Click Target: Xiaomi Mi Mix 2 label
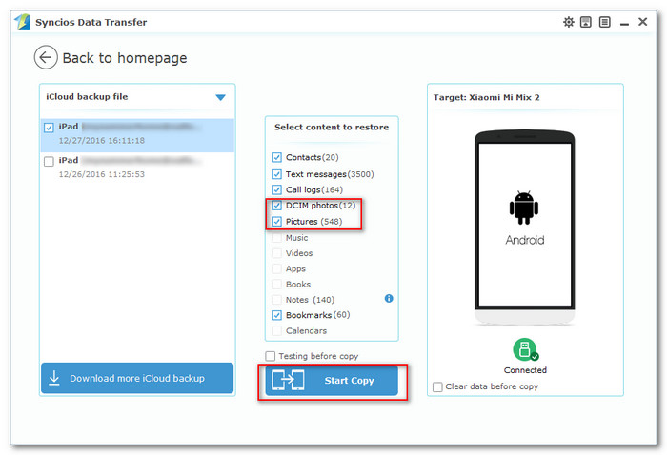 tap(486, 97)
